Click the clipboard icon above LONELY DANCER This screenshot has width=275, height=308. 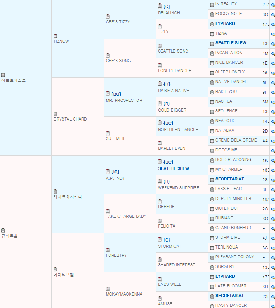coord(160,65)
